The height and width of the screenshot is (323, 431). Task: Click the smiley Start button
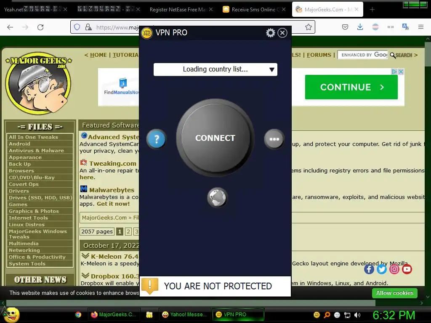click(x=11, y=315)
